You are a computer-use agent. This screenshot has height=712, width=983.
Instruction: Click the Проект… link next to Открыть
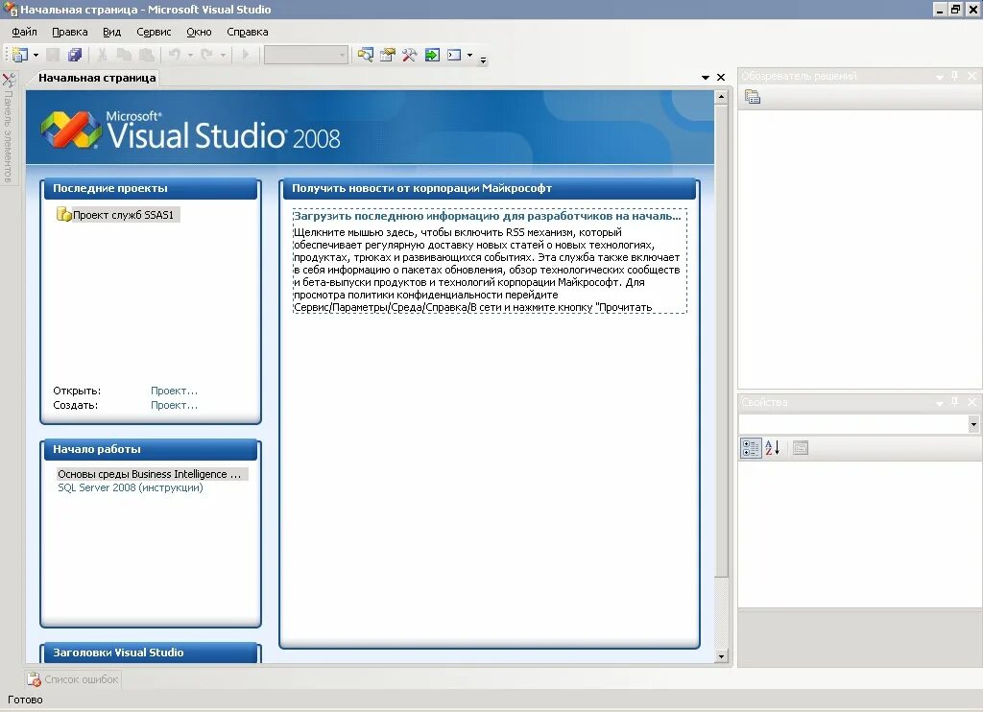(x=174, y=391)
